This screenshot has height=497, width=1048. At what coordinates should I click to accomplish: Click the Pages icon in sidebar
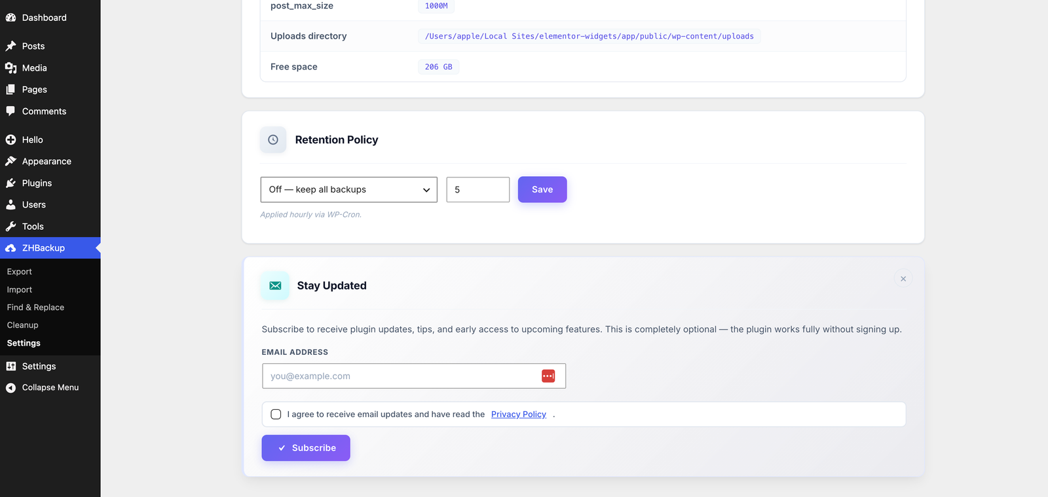click(10, 89)
